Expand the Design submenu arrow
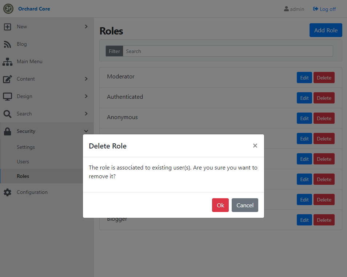 [x=86, y=96]
